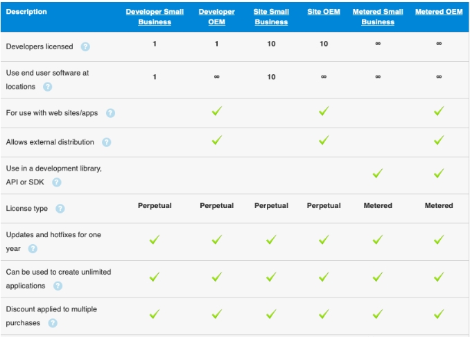Click the Metered OEM header link
The height and width of the screenshot is (337, 470).
(x=439, y=12)
